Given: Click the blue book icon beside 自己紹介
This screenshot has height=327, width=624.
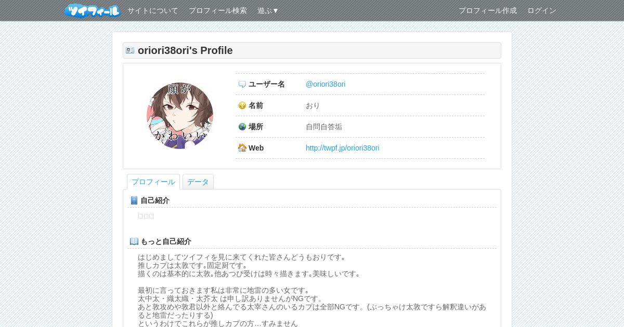Looking at the screenshot, I should [x=134, y=200].
